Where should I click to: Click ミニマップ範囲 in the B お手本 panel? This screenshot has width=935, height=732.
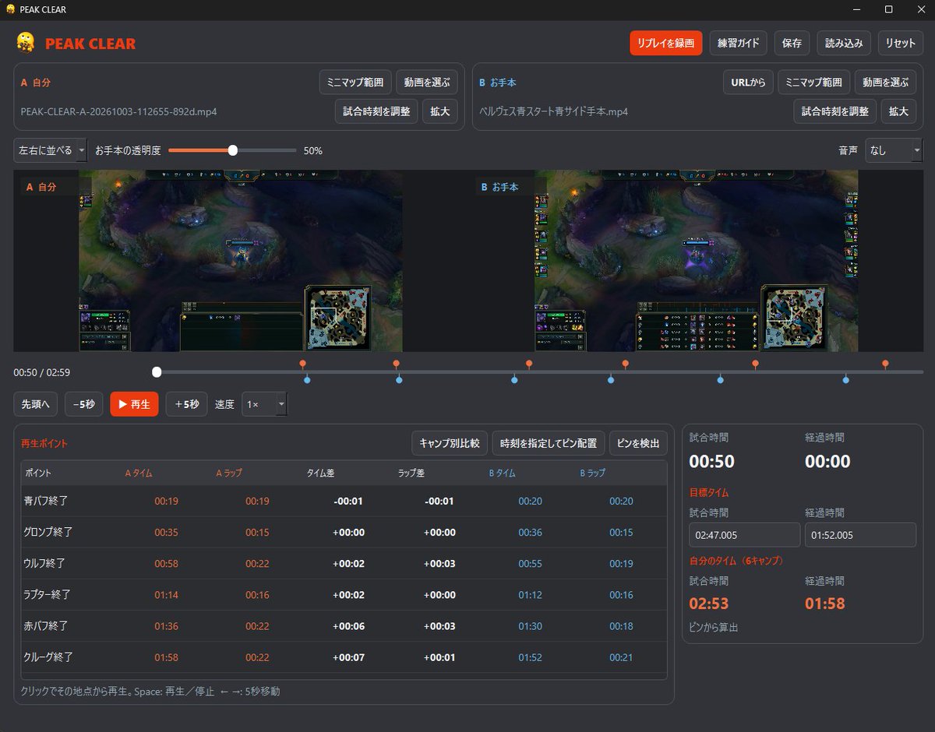[813, 82]
